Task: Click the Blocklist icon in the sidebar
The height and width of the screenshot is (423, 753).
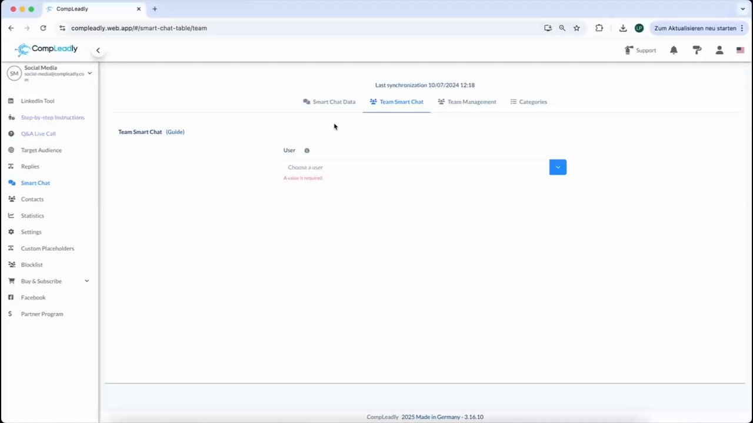Action: (11, 265)
